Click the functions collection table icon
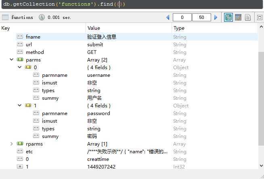 click(x=5, y=17)
